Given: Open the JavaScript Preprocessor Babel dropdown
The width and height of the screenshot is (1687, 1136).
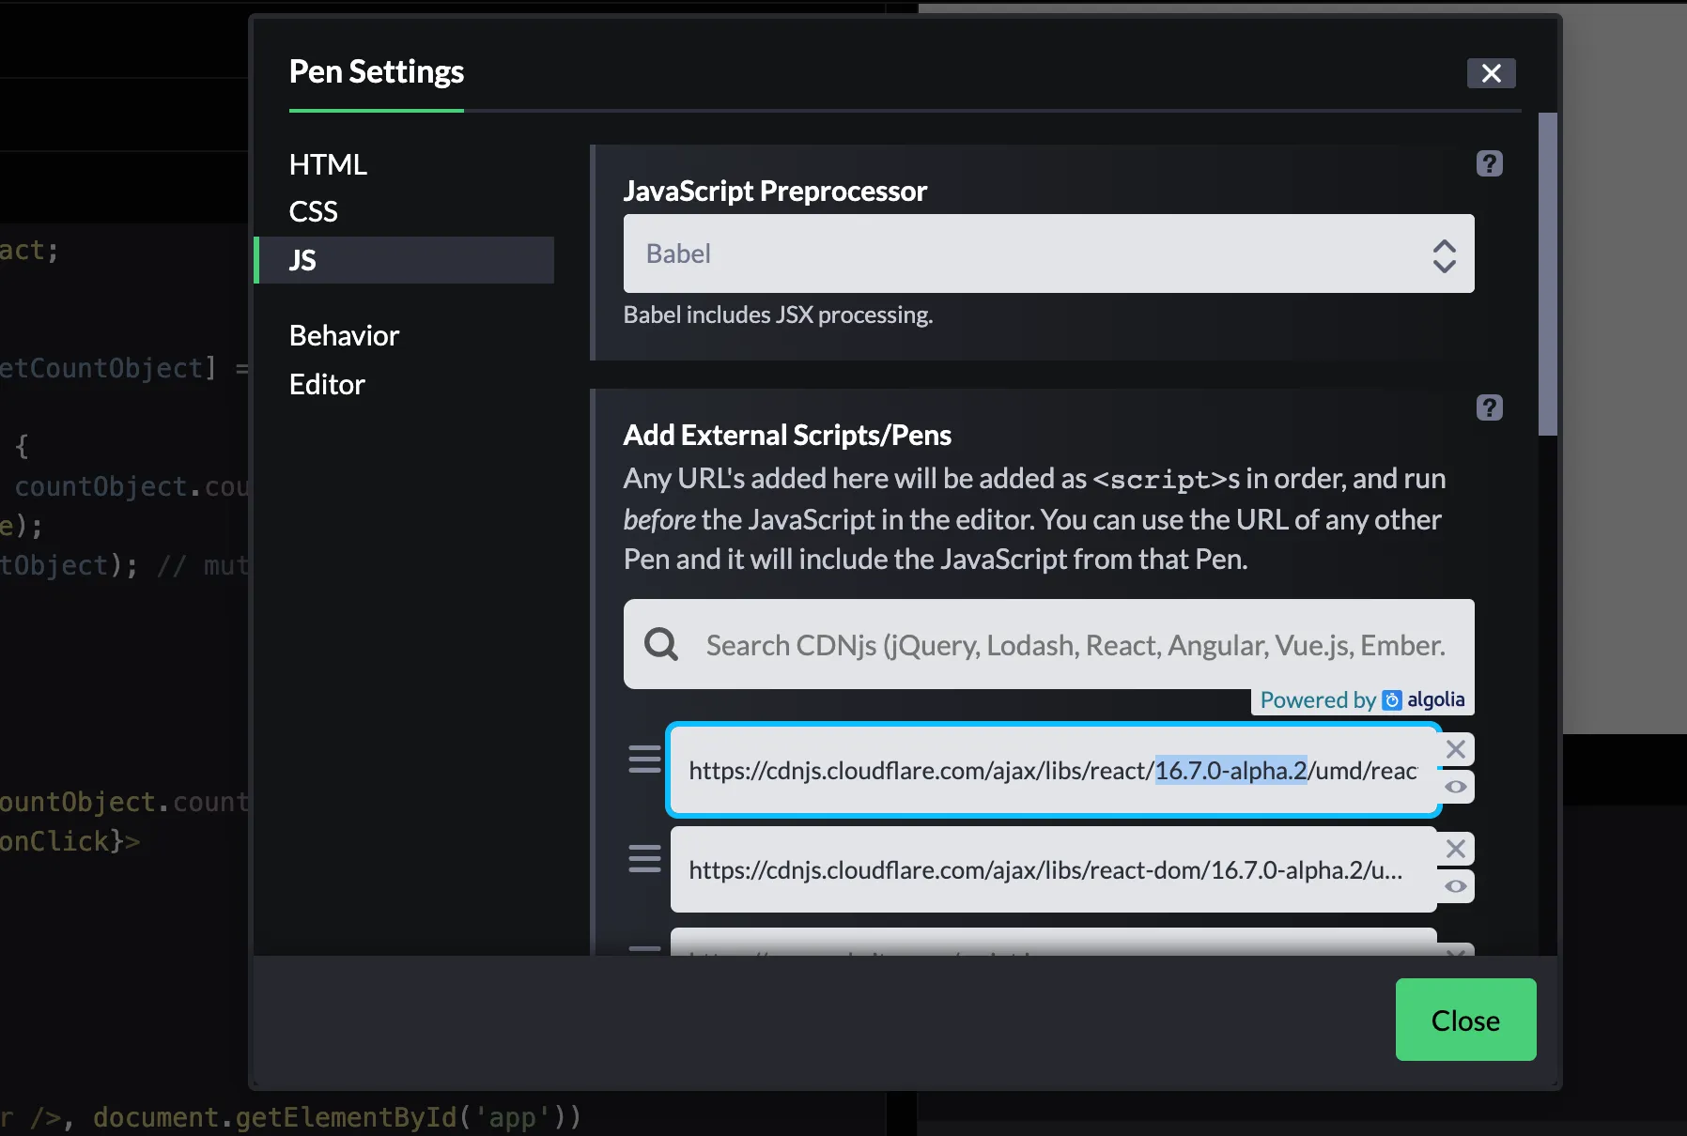Looking at the screenshot, I should coord(1048,253).
